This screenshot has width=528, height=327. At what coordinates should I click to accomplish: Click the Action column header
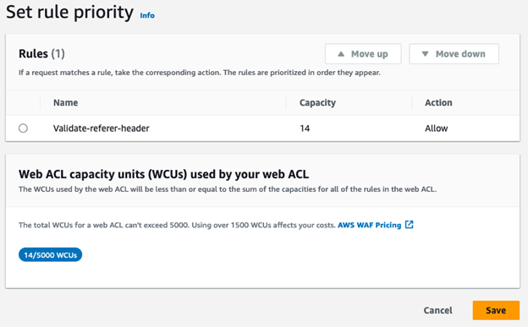coord(438,102)
